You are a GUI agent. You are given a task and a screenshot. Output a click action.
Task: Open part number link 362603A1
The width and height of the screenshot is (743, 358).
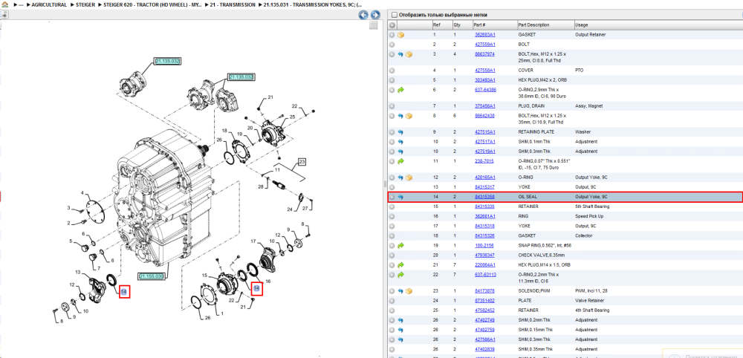[x=484, y=35]
